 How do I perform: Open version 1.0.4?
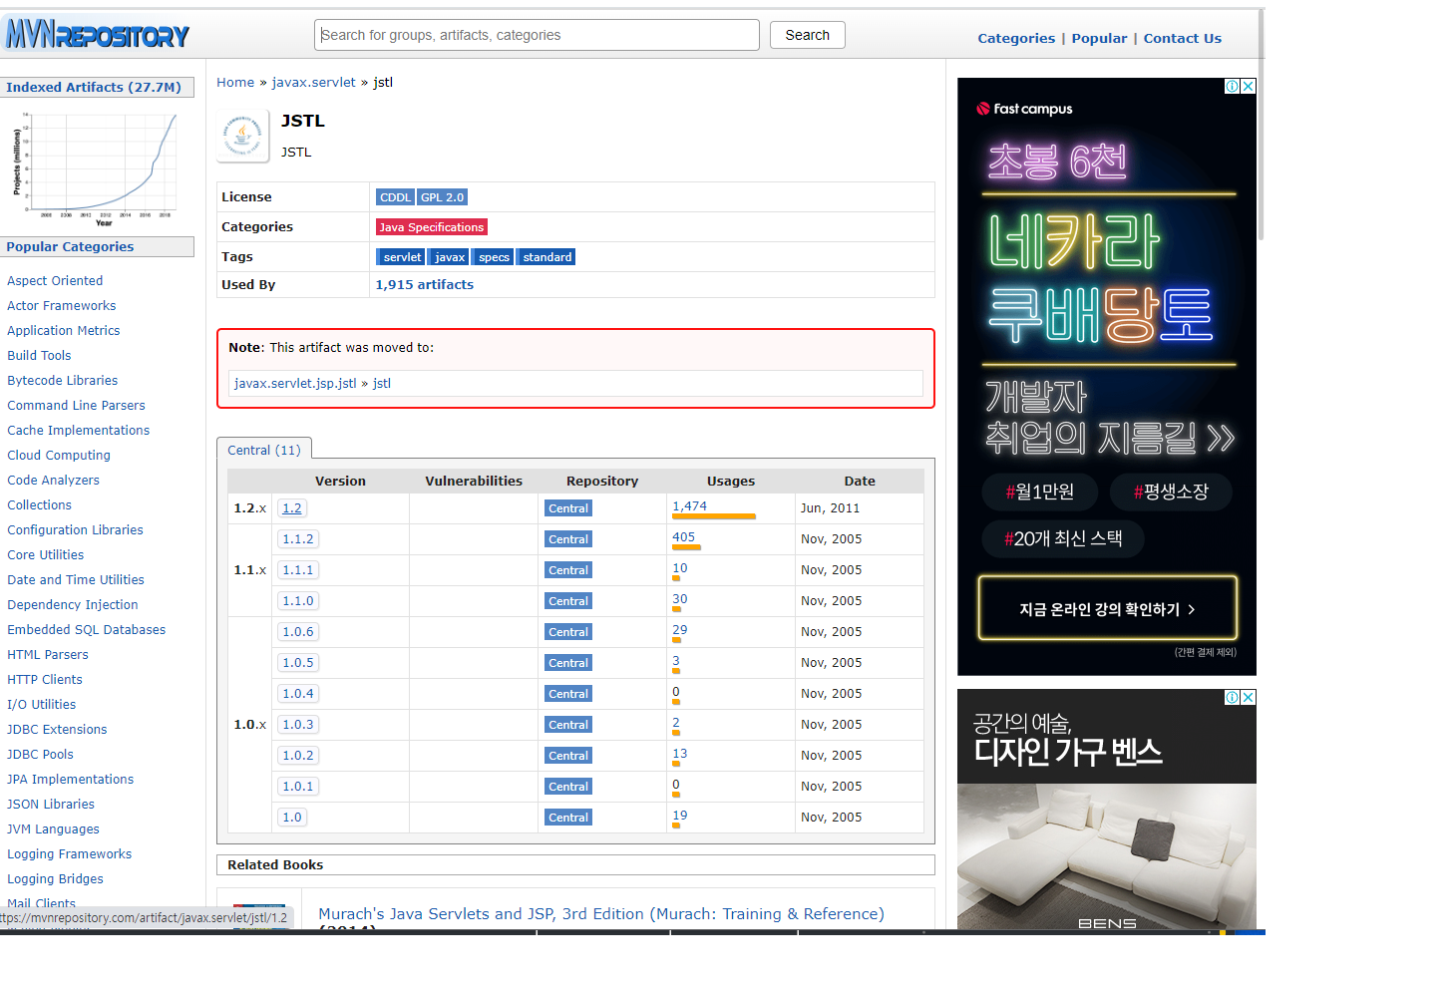(x=298, y=694)
